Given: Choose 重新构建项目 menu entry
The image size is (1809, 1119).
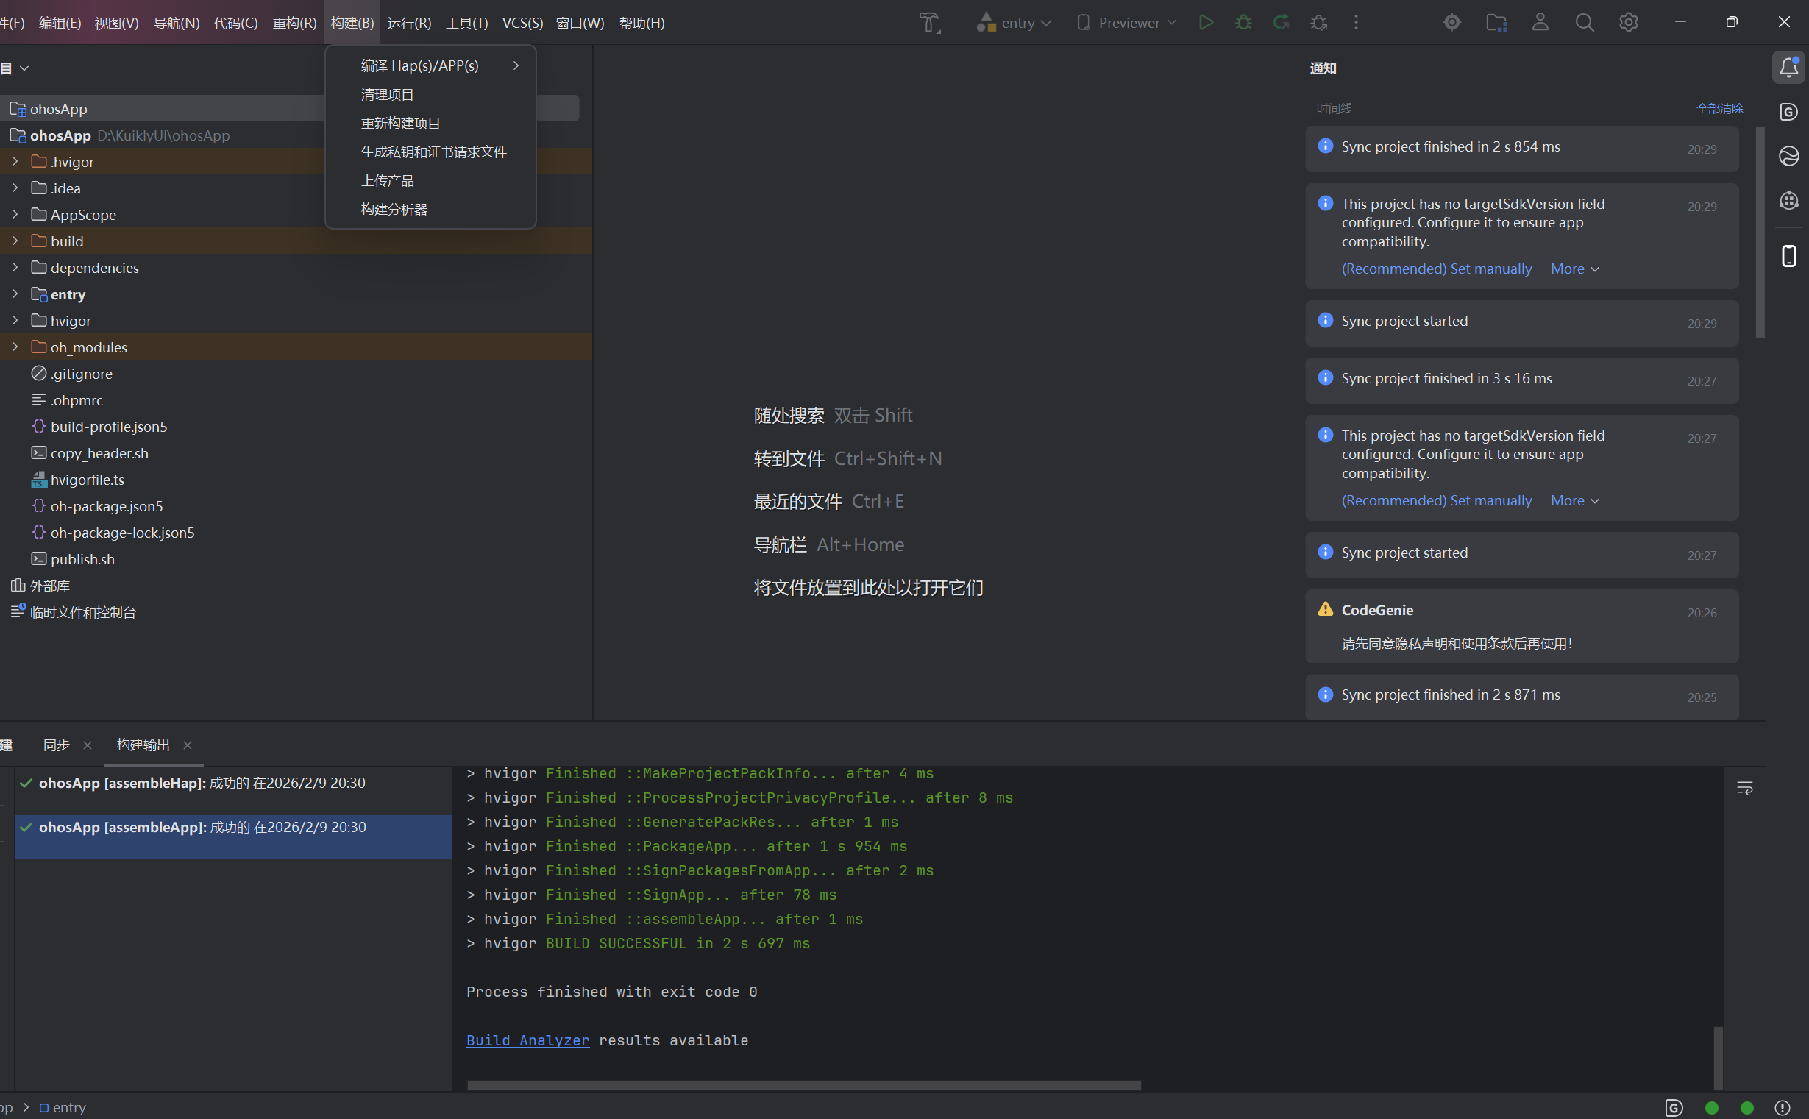Looking at the screenshot, I should (x=400, y=123).
